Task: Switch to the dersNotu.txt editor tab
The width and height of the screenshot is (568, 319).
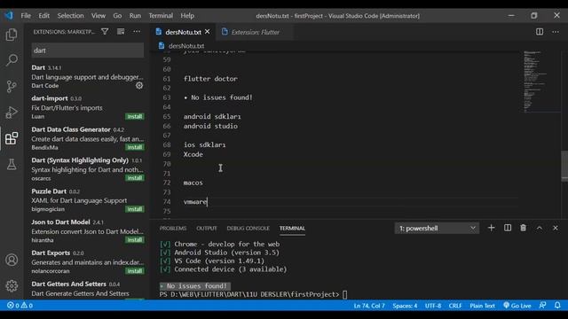Action: 183,32
